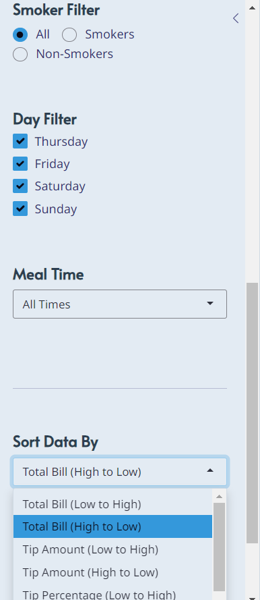Click the sort options list scrollbar thumb
260x600 pixels.
pyautogui.click(x=219, y=547)
